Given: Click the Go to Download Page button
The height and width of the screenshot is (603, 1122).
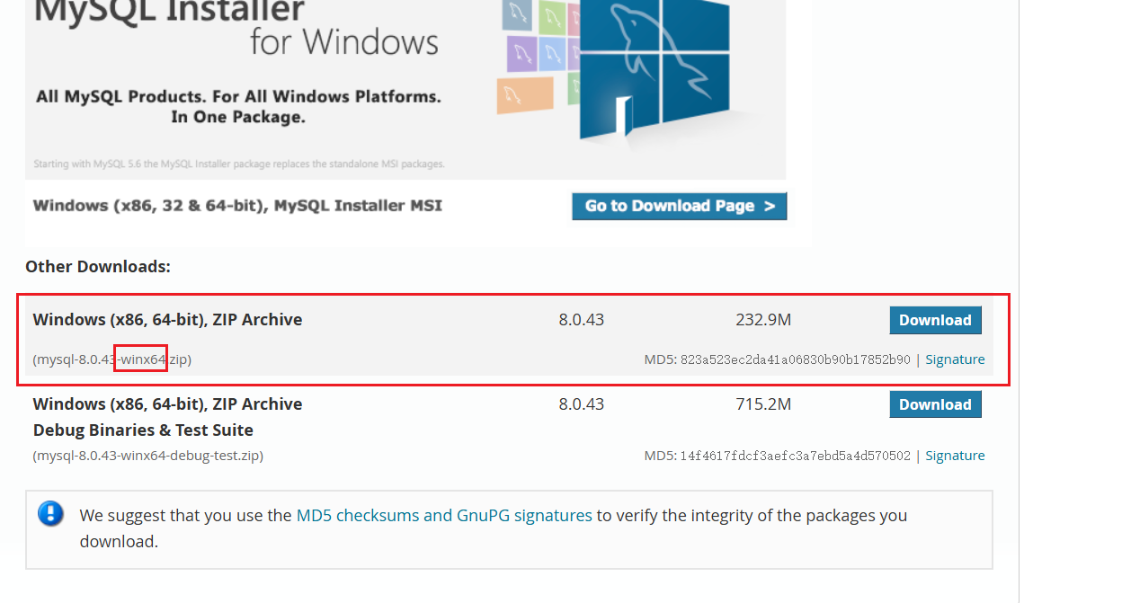Looking at the screenshot, I should 679,206.
